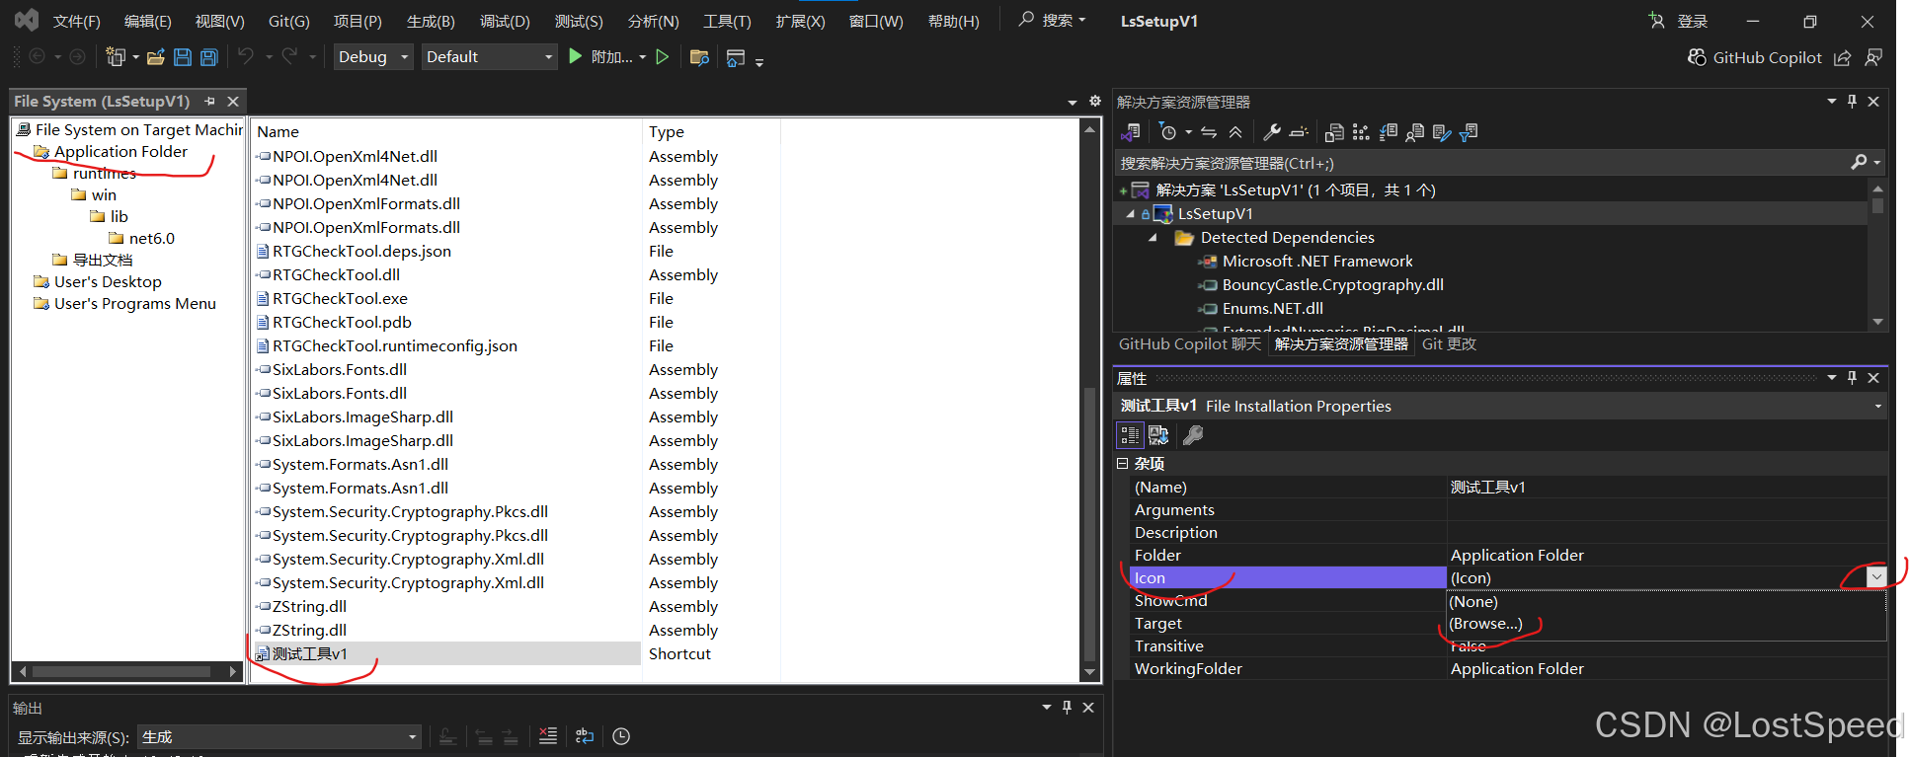Open the 调试(D) menu
The image size is (1909, 757).
pos(505,21)
